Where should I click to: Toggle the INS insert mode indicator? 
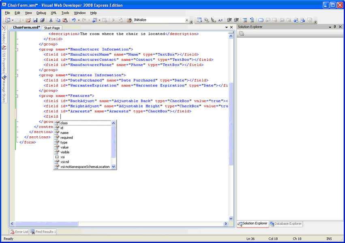click(x=329, y=239)
